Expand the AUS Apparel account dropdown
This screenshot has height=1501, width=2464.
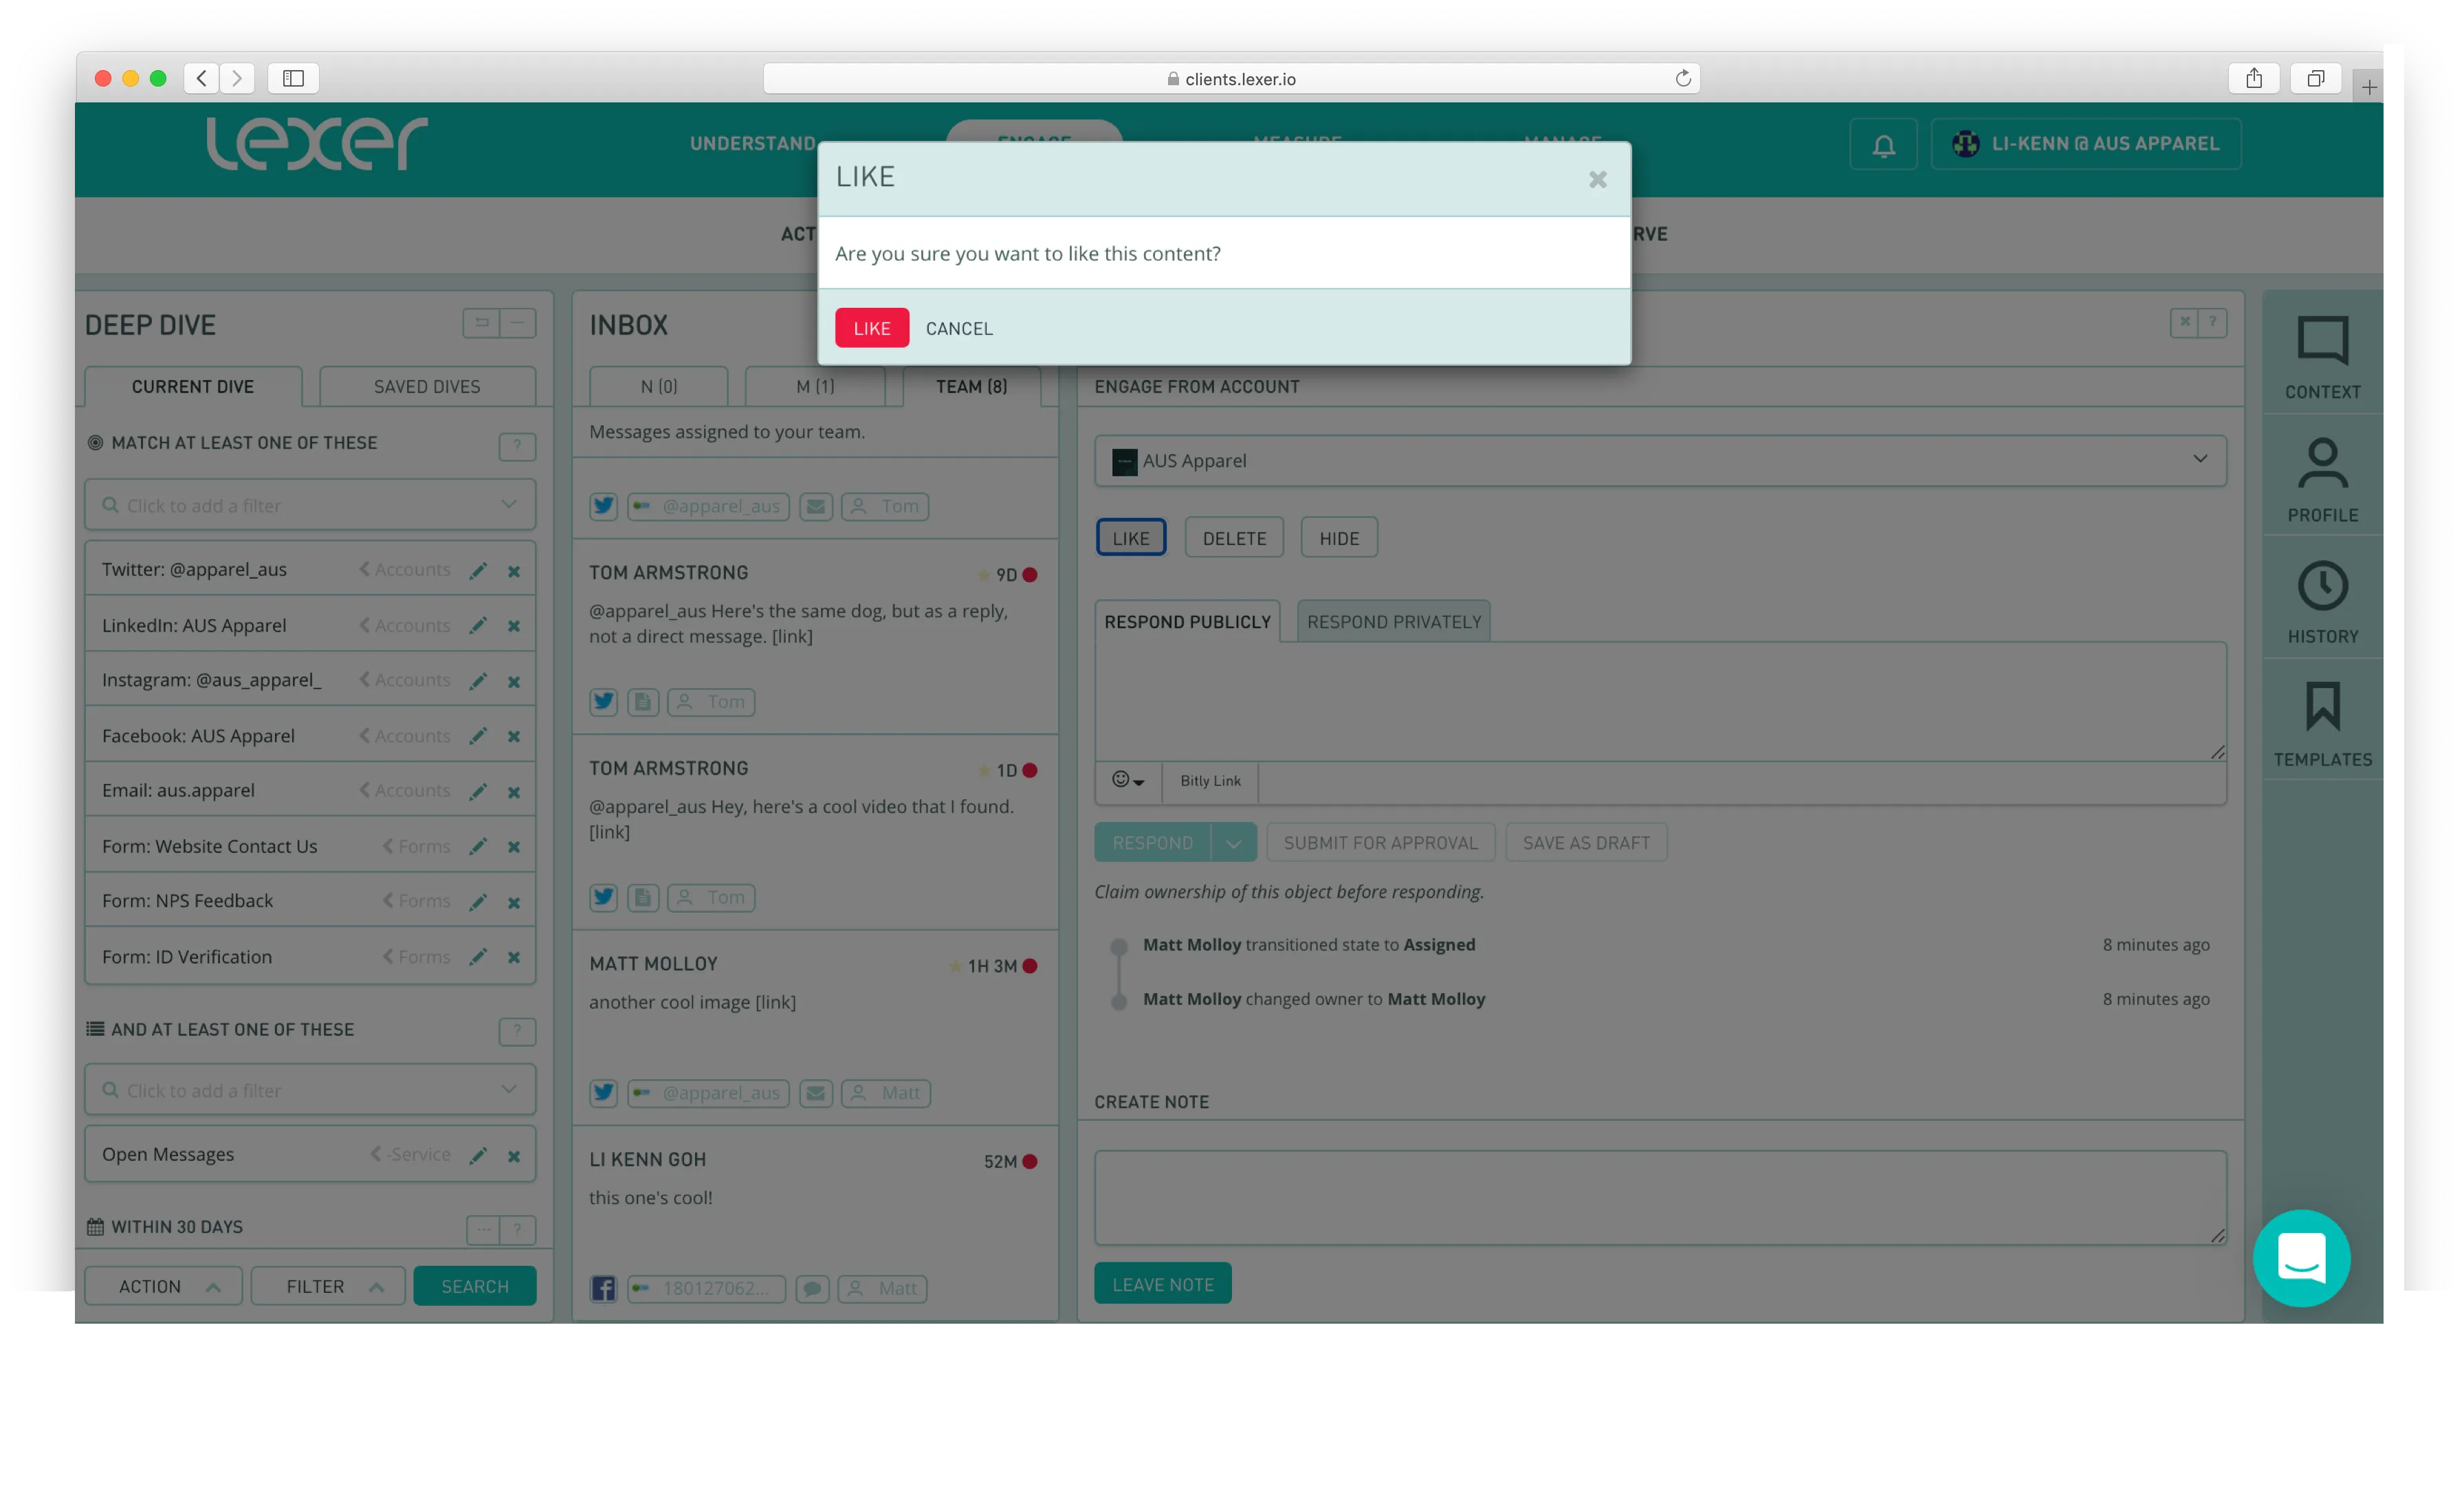pyautogui.click(x=2199, y=460)
